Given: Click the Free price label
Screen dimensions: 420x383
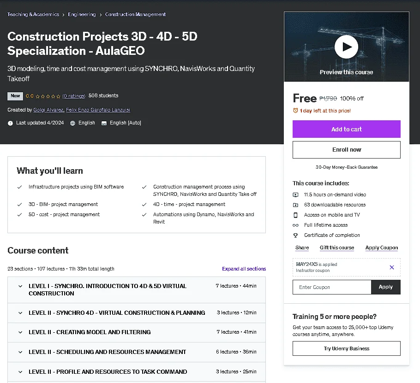Looking at the screenshot, I should (305, 98).
